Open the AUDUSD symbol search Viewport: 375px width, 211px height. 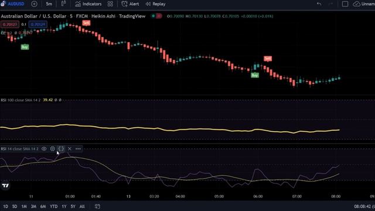tap(13, 4)
